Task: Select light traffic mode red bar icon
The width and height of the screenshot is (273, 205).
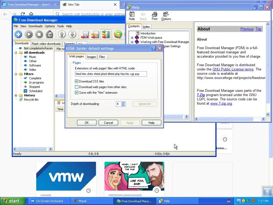Action: [85, 34]
